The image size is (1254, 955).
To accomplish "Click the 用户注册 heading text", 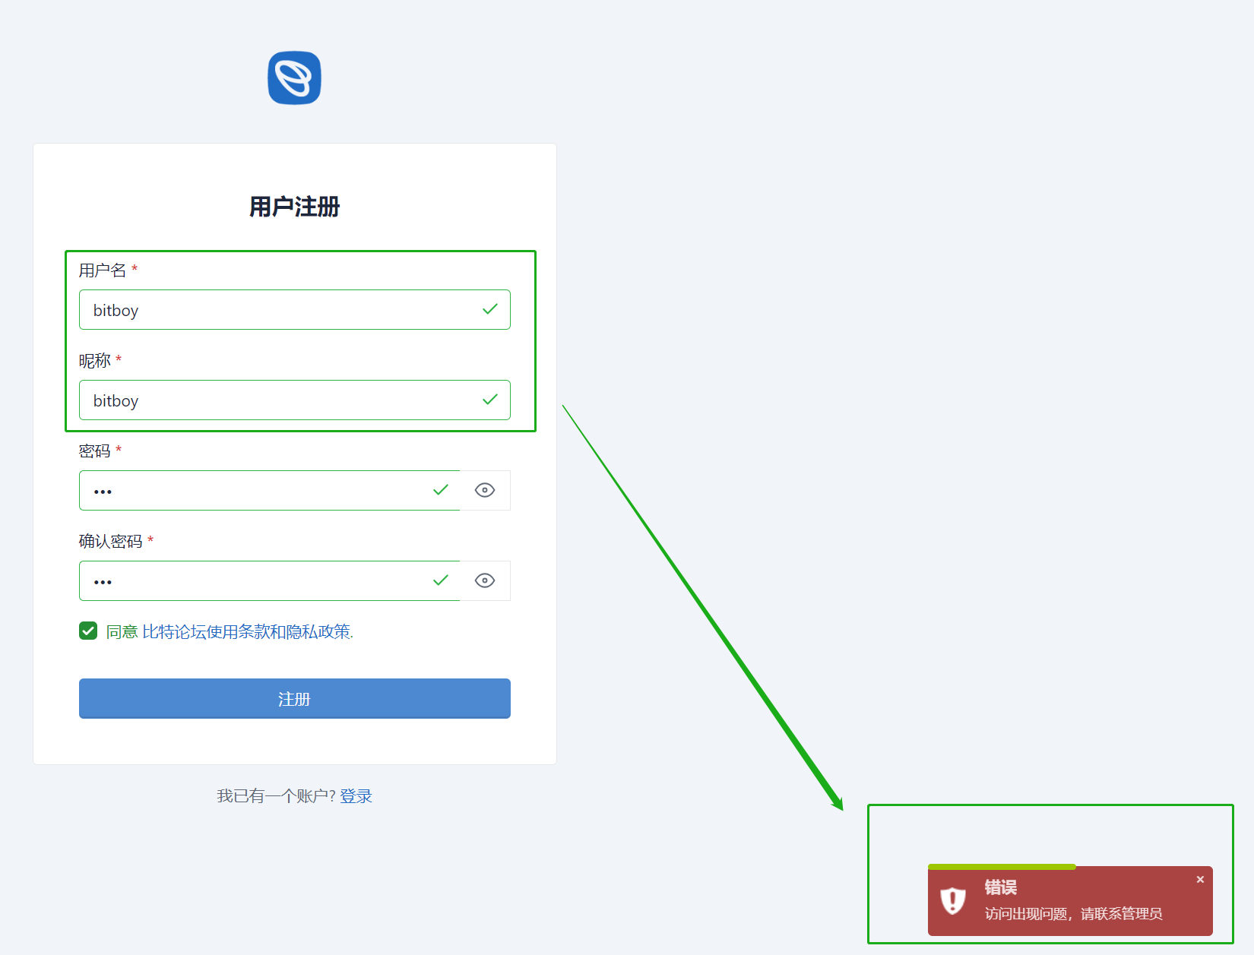I will 294,206.
